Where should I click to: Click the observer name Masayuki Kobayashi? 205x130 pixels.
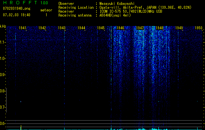point(117,4)
